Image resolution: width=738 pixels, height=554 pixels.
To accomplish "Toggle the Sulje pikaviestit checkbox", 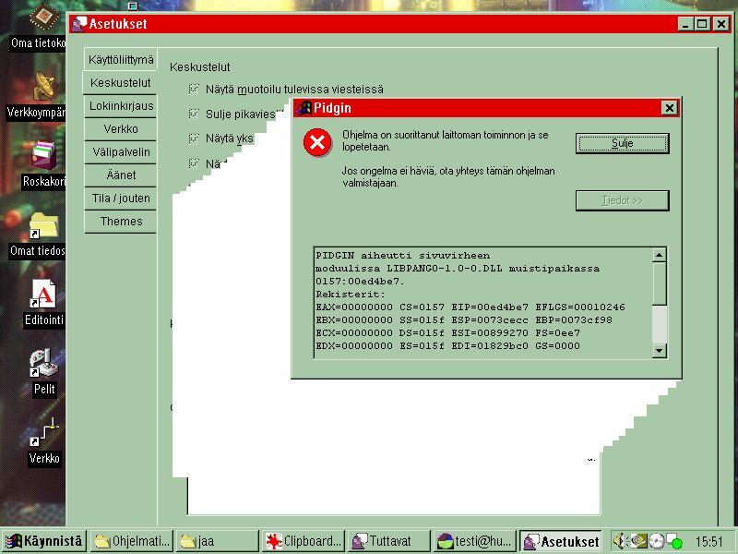I will click(x=194, y=113).
